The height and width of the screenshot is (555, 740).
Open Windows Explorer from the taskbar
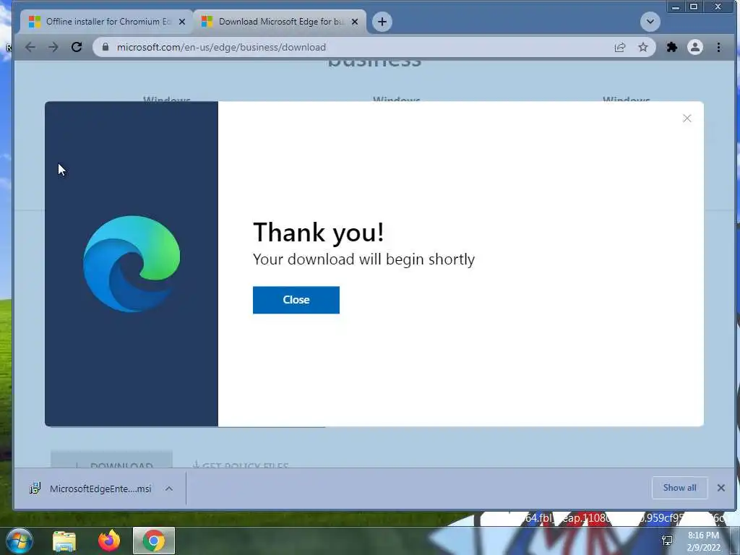click(x=64, y=541)
